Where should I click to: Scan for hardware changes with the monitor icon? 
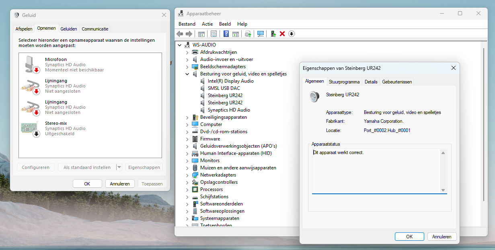click(x=261, y=34)
